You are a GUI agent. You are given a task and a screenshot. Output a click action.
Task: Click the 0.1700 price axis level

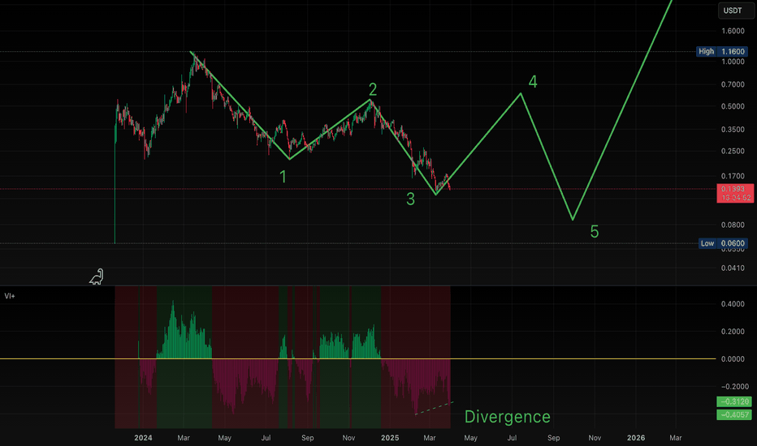click(733, 176)
